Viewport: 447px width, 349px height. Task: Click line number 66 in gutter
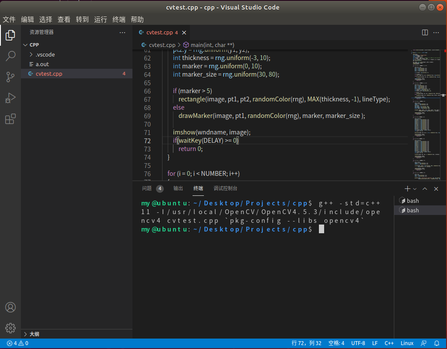147,91
